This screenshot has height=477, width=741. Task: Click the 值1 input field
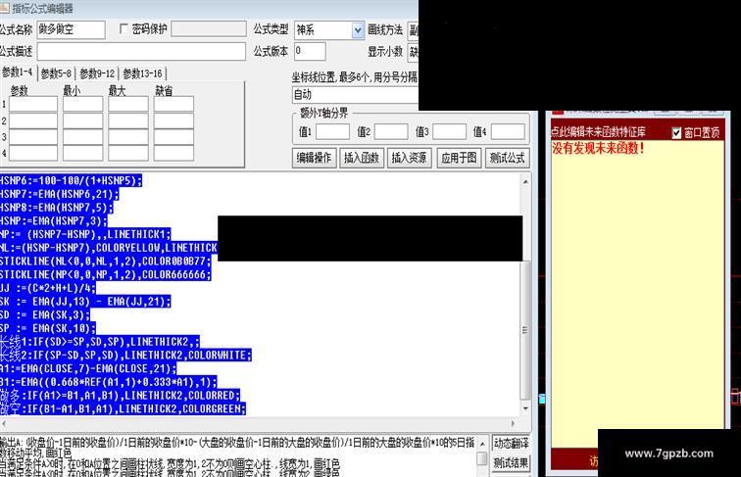click(x=332, y=131)
